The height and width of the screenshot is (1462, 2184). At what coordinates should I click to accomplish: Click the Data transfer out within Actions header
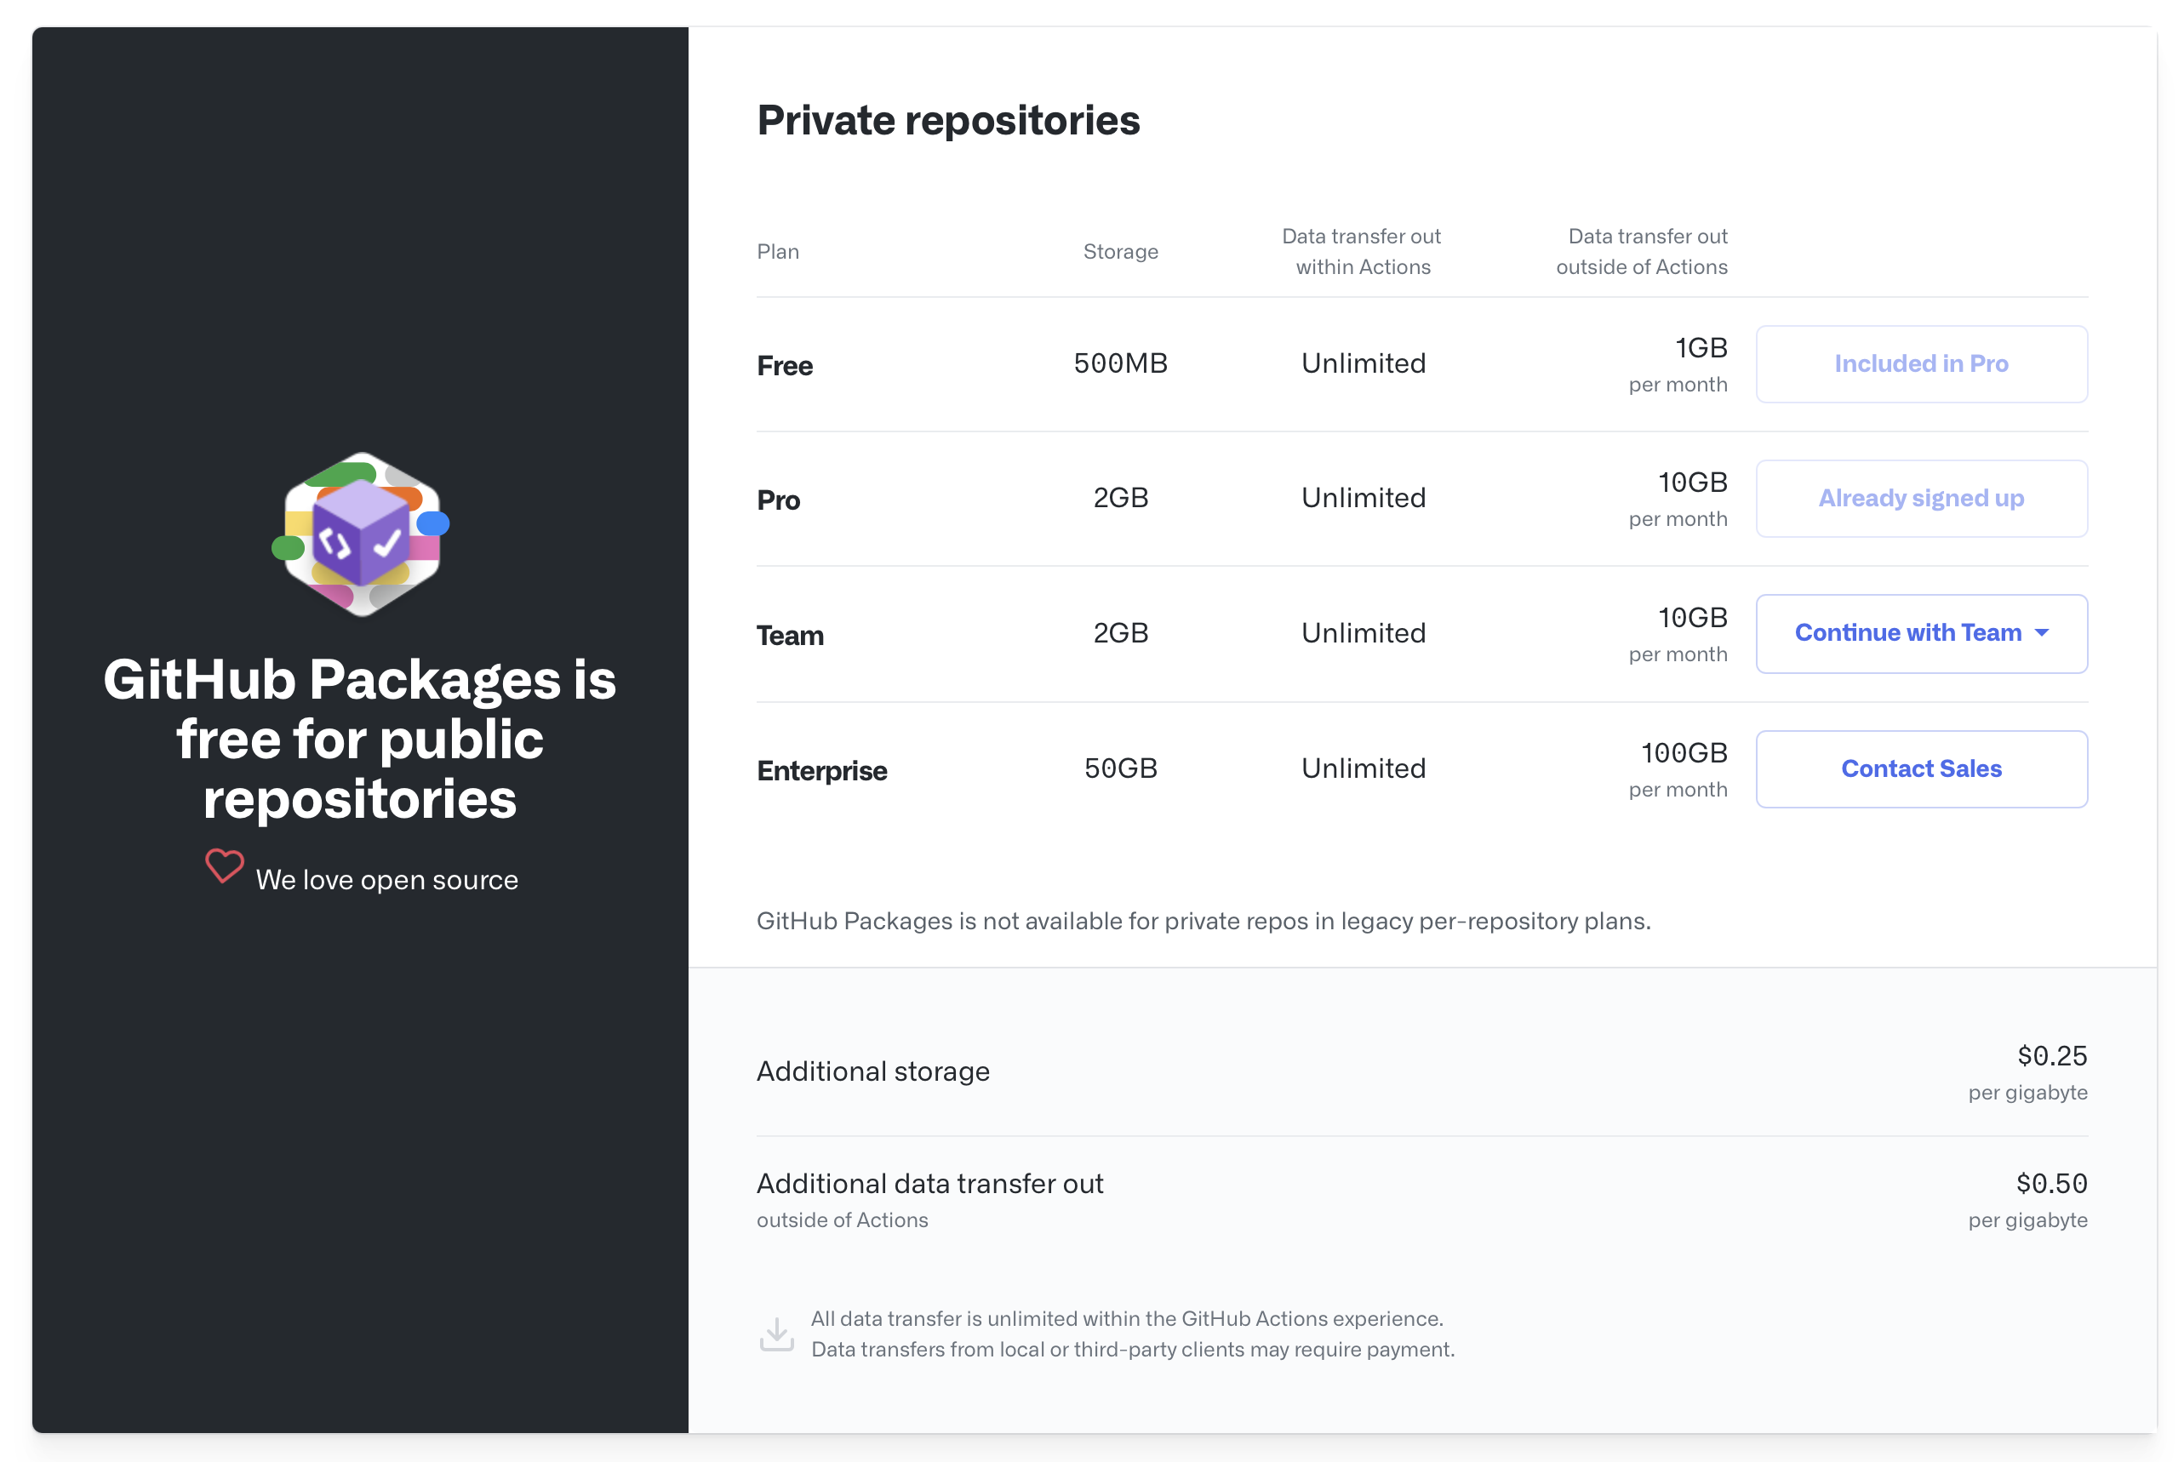pyautogui.click(x=1363, y=252)
